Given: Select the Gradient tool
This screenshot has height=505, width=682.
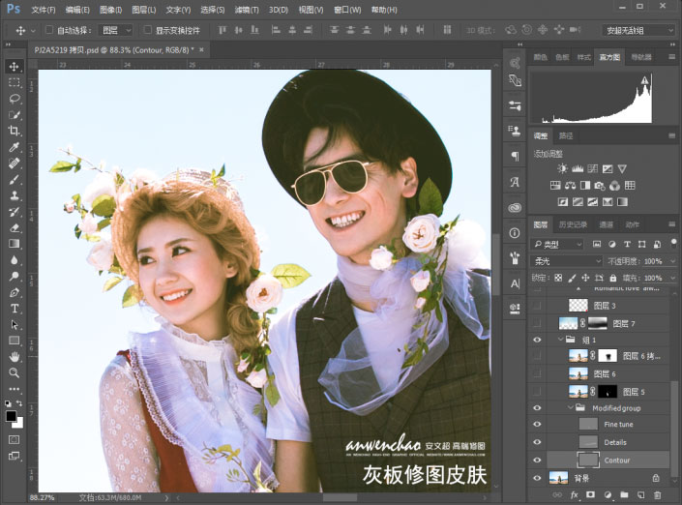Looking at the screenshot, I should point(14,244).
